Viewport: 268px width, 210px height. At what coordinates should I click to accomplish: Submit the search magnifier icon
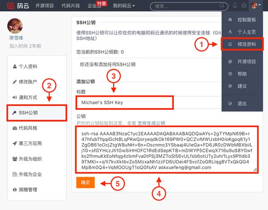point(222,6)
